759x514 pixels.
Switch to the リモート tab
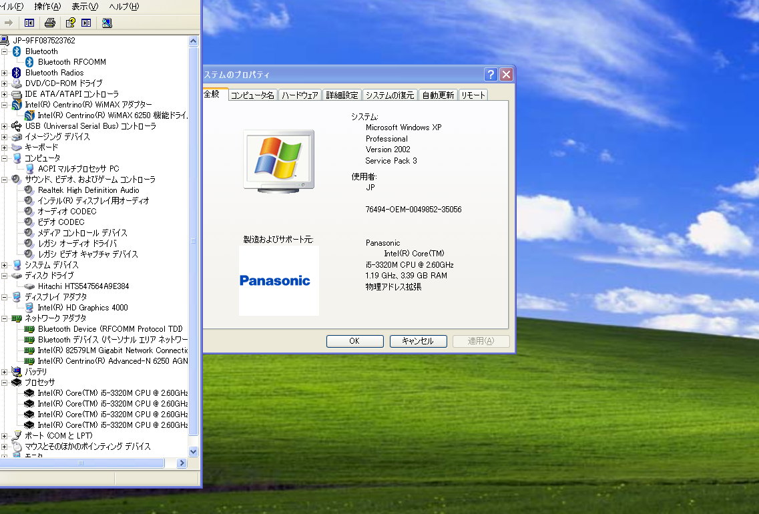[x=473, y=95]
